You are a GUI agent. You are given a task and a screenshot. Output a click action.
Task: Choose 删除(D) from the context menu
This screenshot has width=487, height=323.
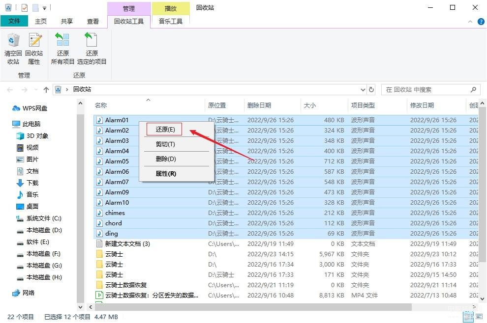[165, 159]
